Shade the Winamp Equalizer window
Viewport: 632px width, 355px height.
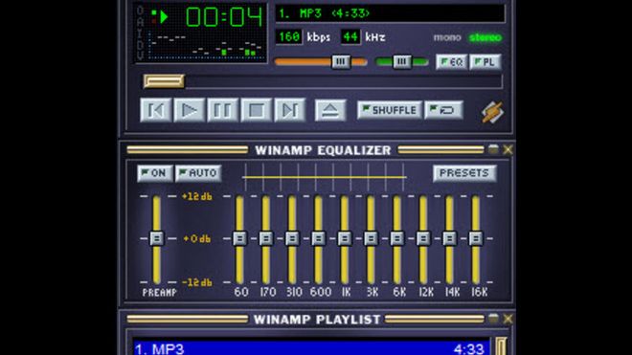click(x=493, y=149)
